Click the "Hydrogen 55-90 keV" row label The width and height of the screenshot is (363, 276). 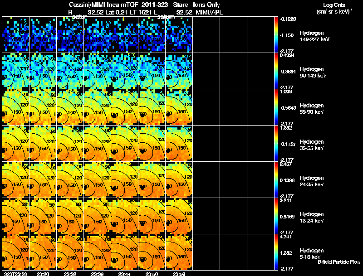tap(312, 109)
